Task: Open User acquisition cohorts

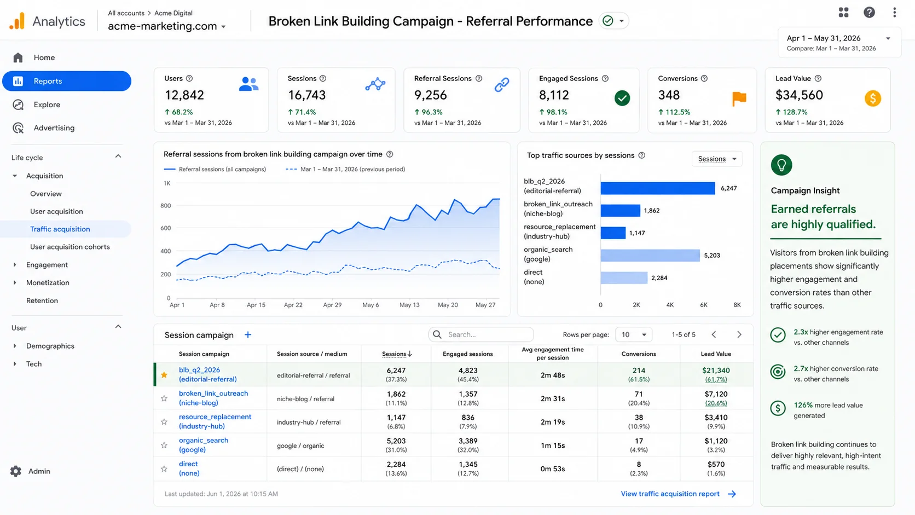Action: point(70,247)
